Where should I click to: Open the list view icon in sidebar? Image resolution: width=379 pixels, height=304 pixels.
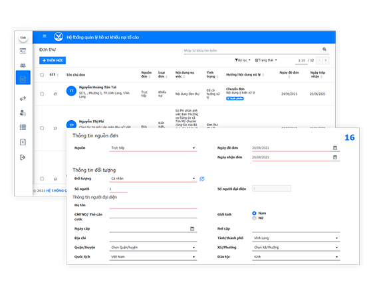23,127
